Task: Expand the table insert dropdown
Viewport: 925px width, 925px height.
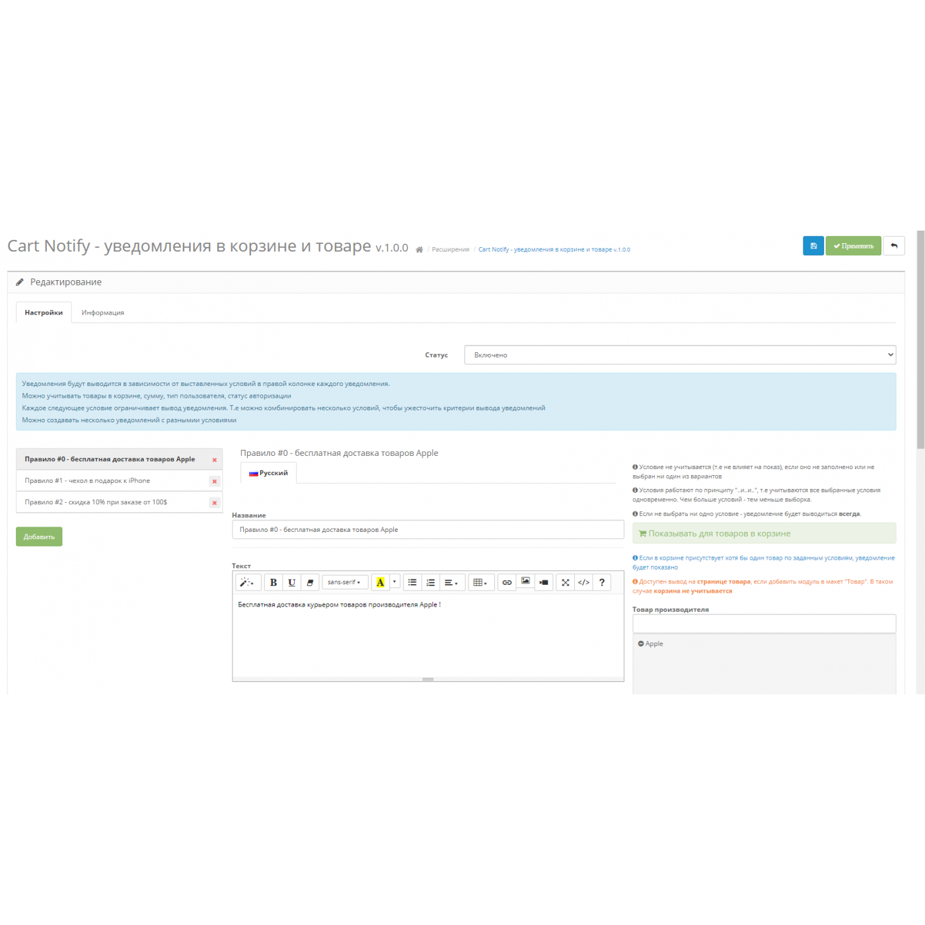Action: pyautogui.click(x=480, y=583)
